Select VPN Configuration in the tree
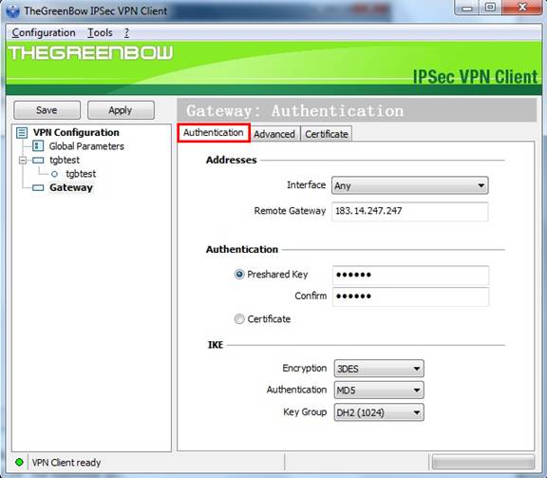 [76, 133]
